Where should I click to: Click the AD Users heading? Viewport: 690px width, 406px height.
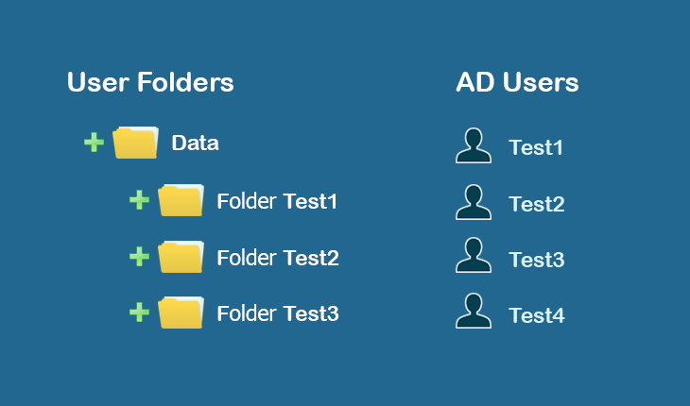pyautogui.click(x=517, y=82)
